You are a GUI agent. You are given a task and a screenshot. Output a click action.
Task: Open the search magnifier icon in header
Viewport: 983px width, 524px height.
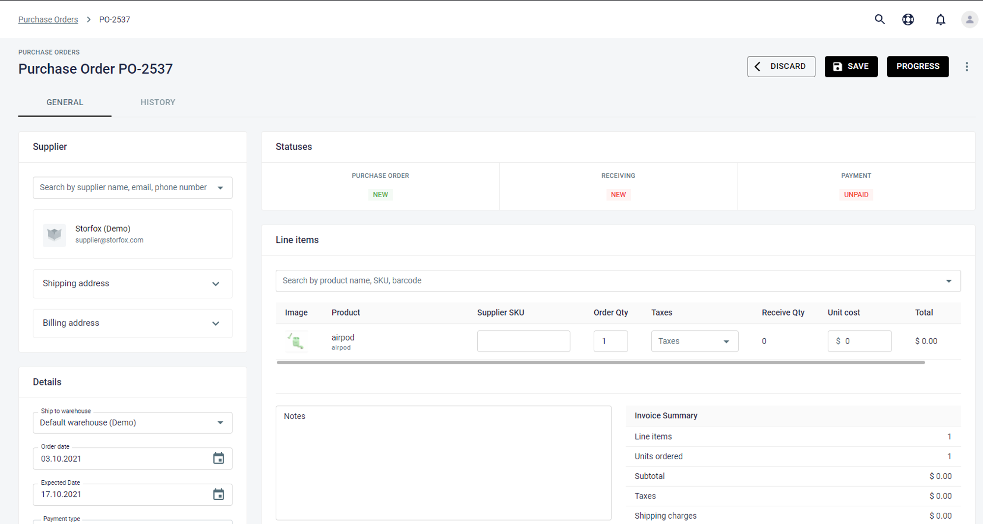879,19
